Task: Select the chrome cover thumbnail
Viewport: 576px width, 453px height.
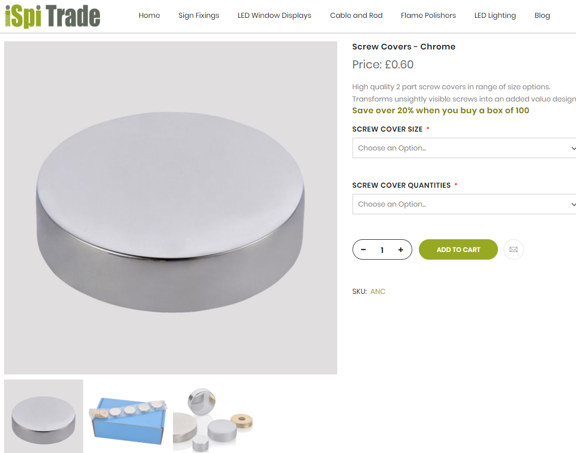Action: 44,416
